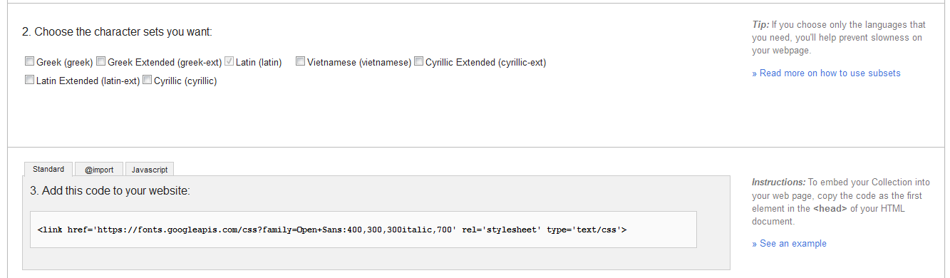Tick the Greek (greek) checkbox

pyautogui.click(x=29, y=61)
